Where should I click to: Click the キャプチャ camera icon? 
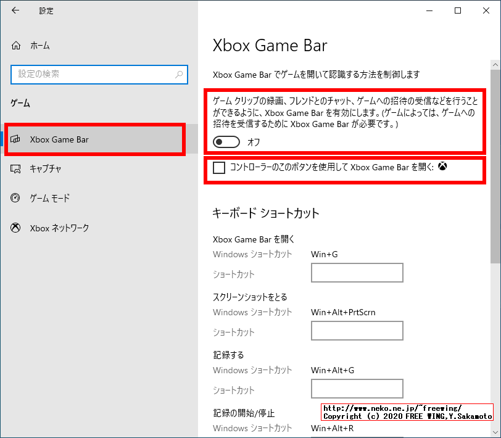pos(15,168)
